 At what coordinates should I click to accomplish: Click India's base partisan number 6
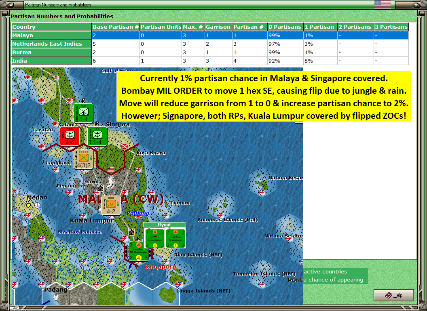pyautogui.click(x=116, y=61)
